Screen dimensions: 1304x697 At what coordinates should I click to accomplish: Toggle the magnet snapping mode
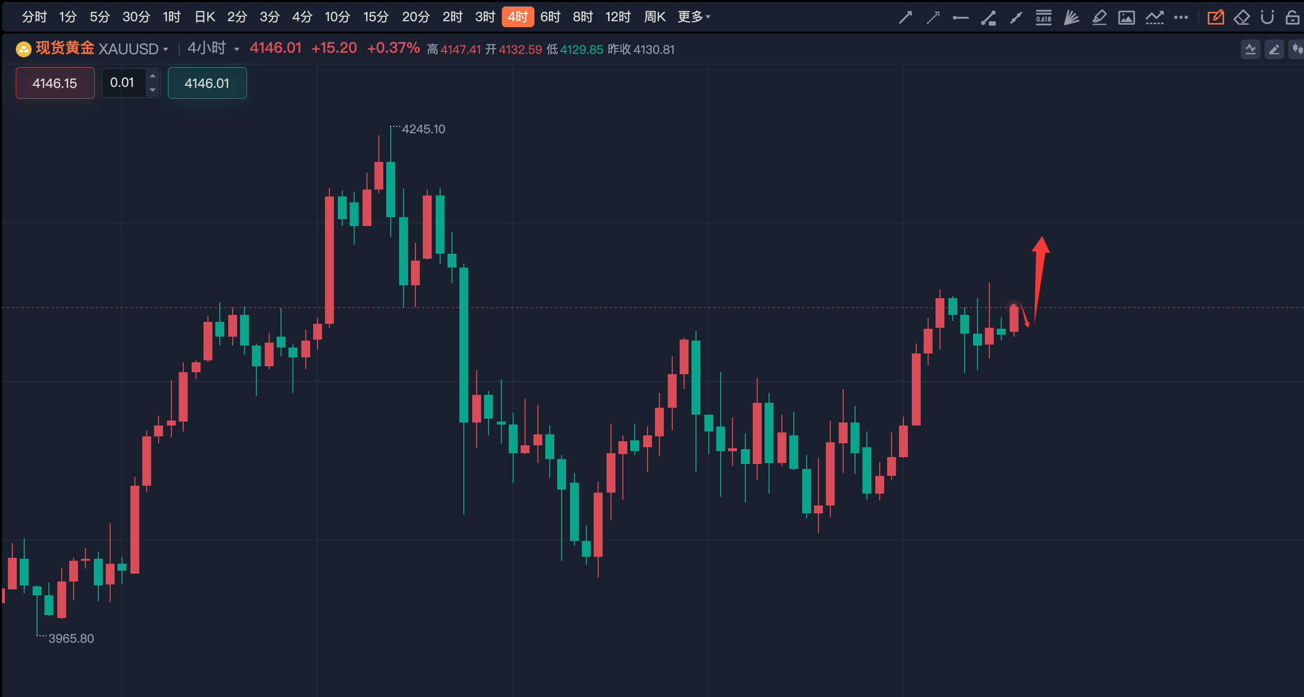tap(1267, 16)
